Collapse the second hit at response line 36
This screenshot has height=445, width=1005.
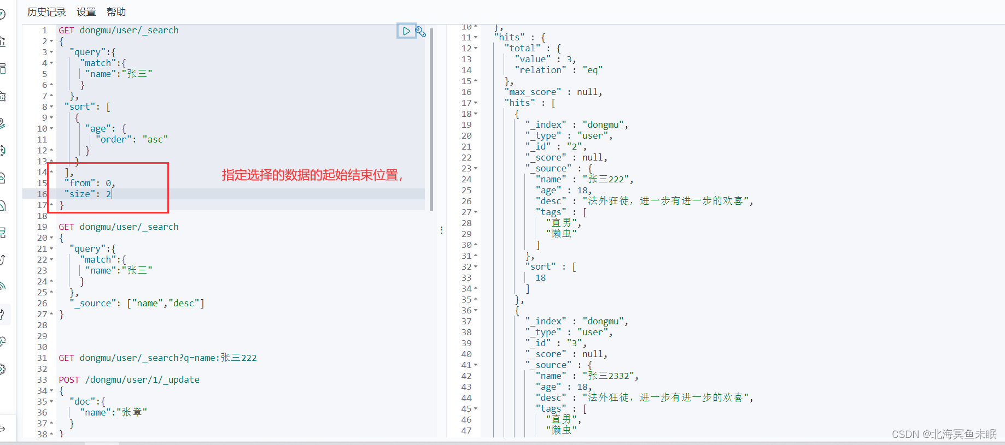pyautogui.click(x=476, y=311)
